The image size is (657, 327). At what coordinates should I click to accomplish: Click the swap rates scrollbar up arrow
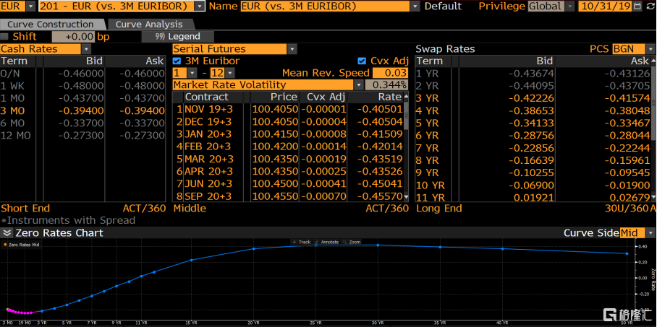(653, 61)
